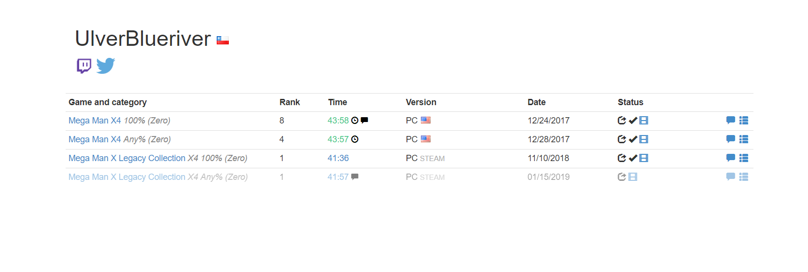Open Mega Man X Legacy Collection X4 100% link

click(127, 158)
